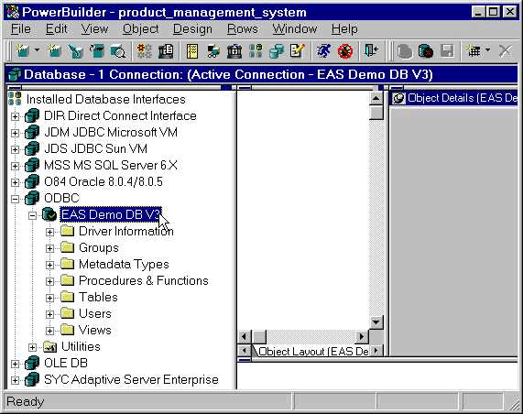
Task: Click the Debug (bug) toolbar icon
Action: [x=345, y=51]
